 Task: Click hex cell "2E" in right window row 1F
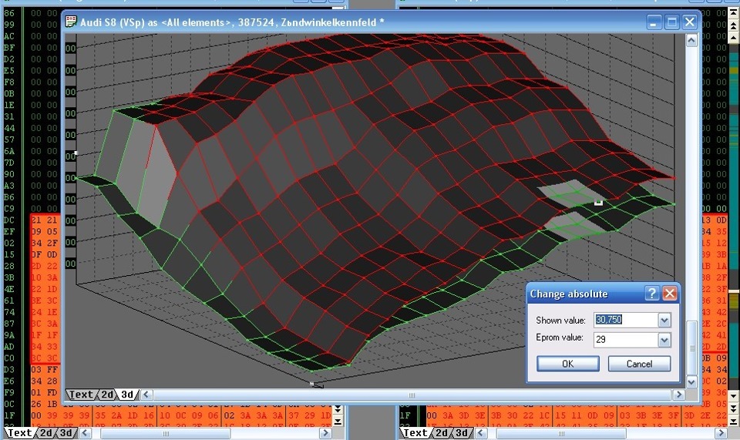tap(705, 415)
